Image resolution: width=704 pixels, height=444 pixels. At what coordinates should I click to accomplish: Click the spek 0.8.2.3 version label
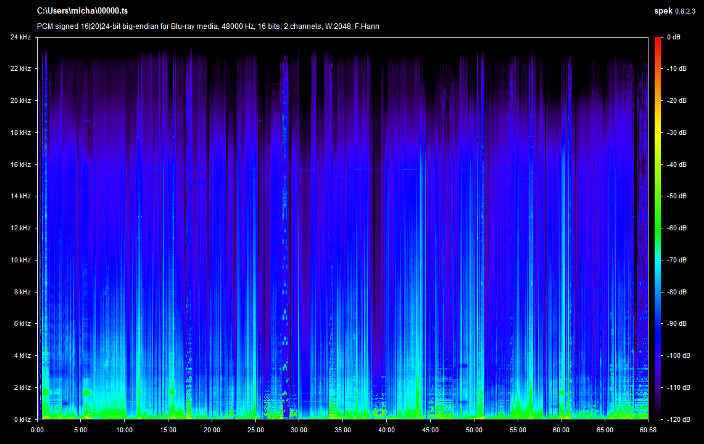click(676, 11)
